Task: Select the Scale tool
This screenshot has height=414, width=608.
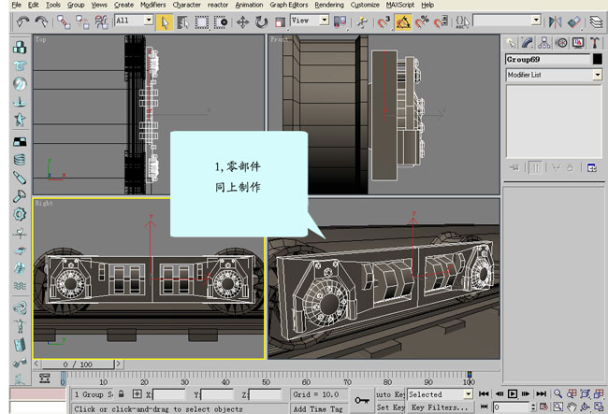Action: [x=280, y=22]
